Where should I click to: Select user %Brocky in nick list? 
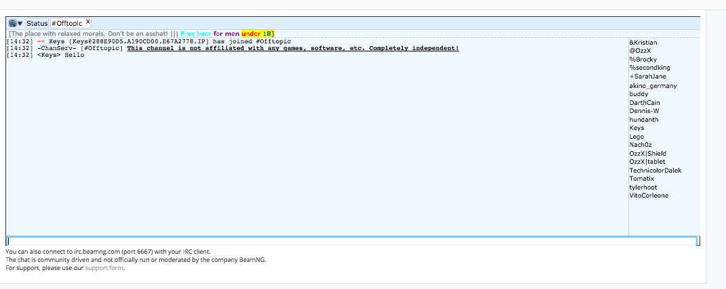coord(643,60)
